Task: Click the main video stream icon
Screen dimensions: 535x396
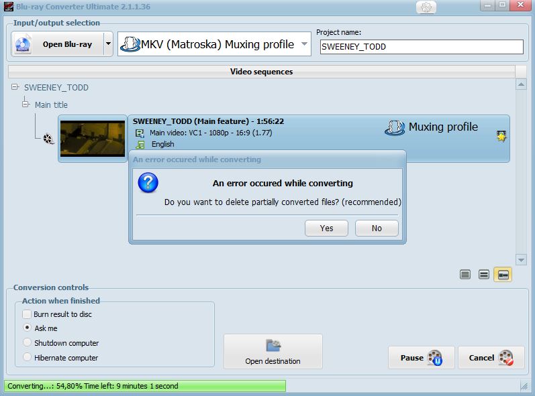Action: (140, 133)
